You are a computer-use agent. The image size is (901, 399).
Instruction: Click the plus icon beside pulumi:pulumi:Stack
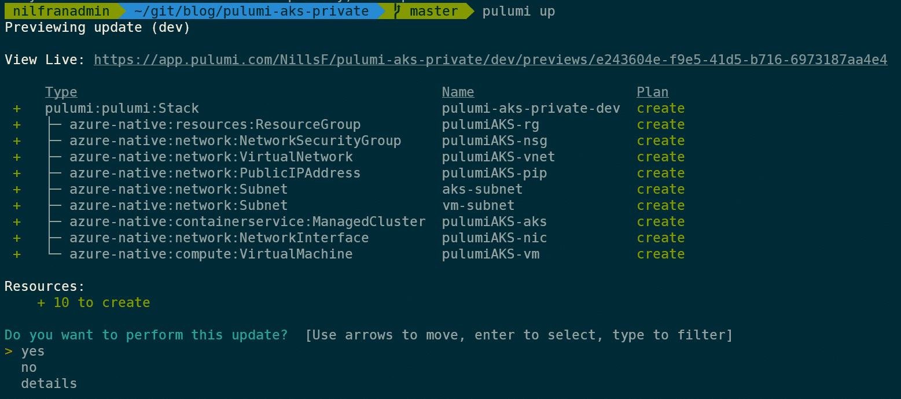pyautogui.click(x=17, y=109)
